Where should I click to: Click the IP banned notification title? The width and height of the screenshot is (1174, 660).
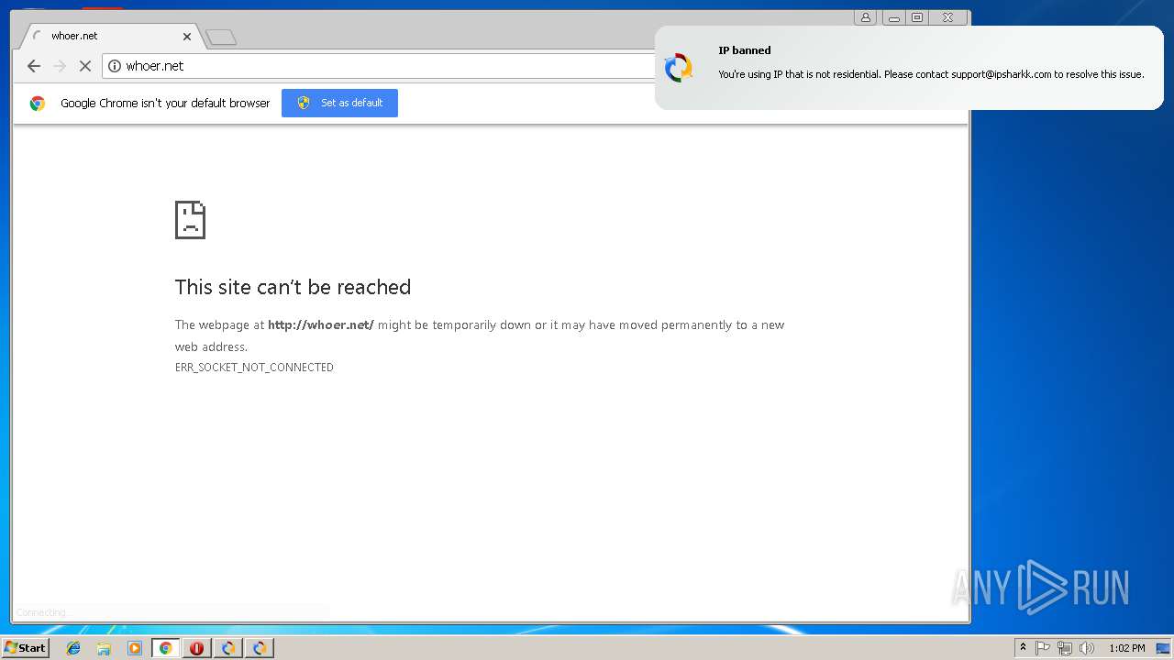tap(745, 50)
